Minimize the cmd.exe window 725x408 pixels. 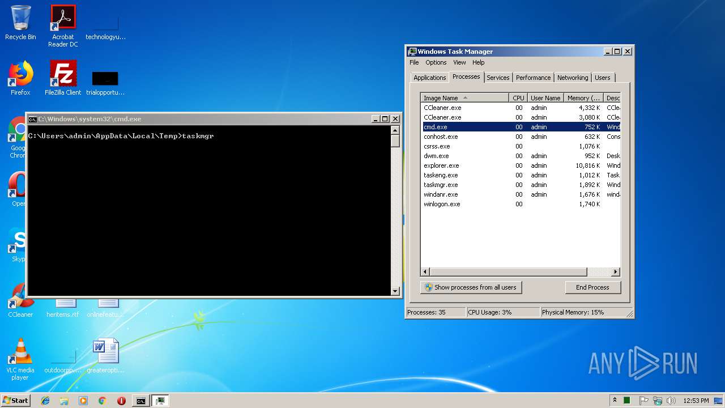pyautogui.click(x=376, y=119)
